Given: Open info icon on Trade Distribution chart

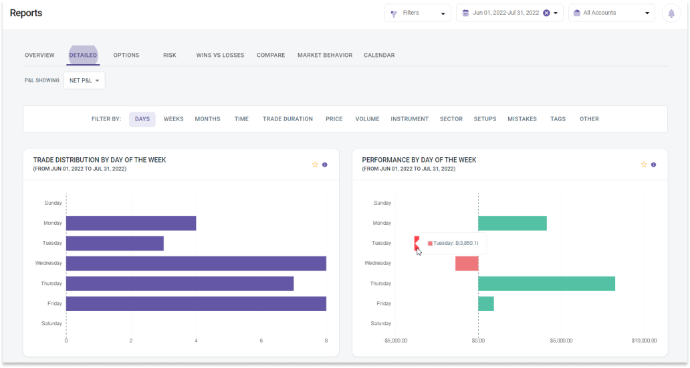Looking at the screenshot, I should pyautogui.click(x=325, y=165).
